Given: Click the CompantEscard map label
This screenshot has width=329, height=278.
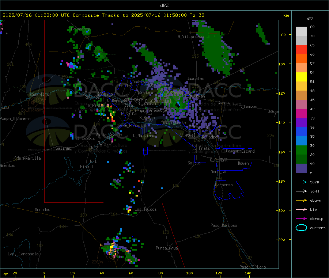Looking at the screenshot, I should pos(240,151).
